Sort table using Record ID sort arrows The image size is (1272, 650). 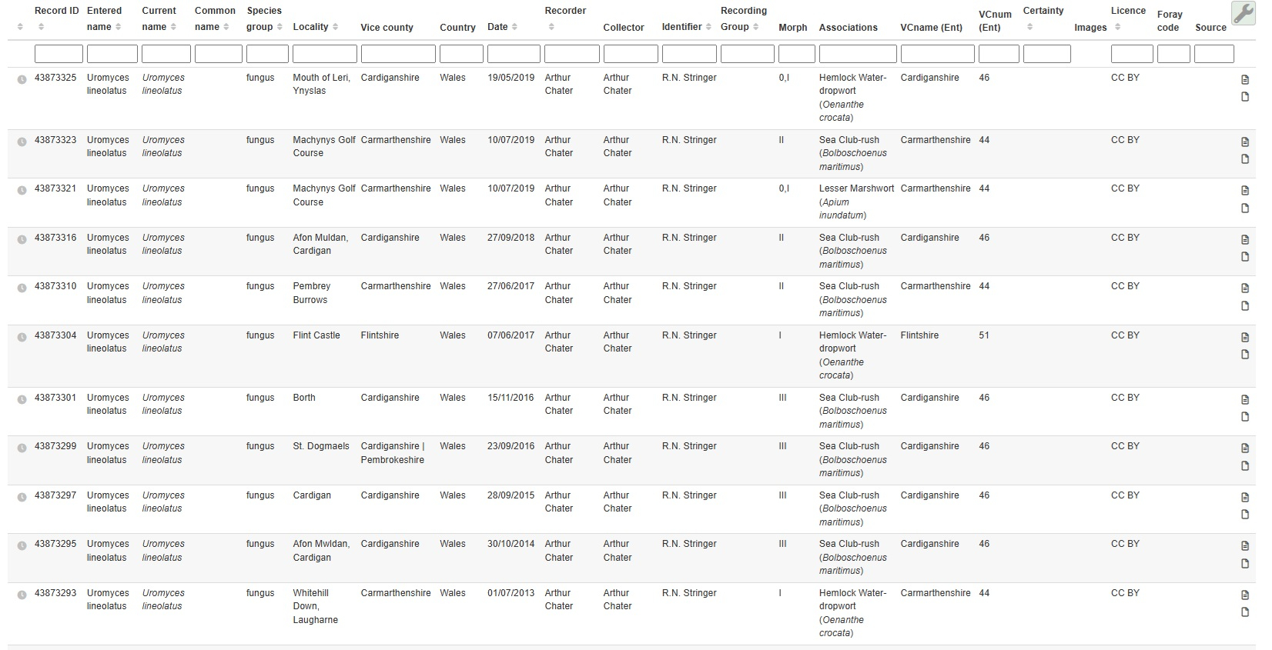[x=41, y=27]
